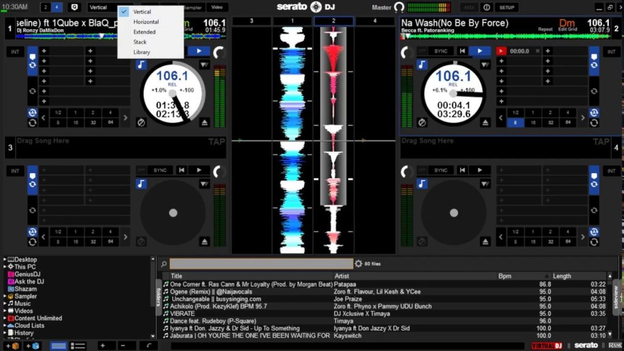Click the library search field
624x351 pixels.
[x=261, y=263]
